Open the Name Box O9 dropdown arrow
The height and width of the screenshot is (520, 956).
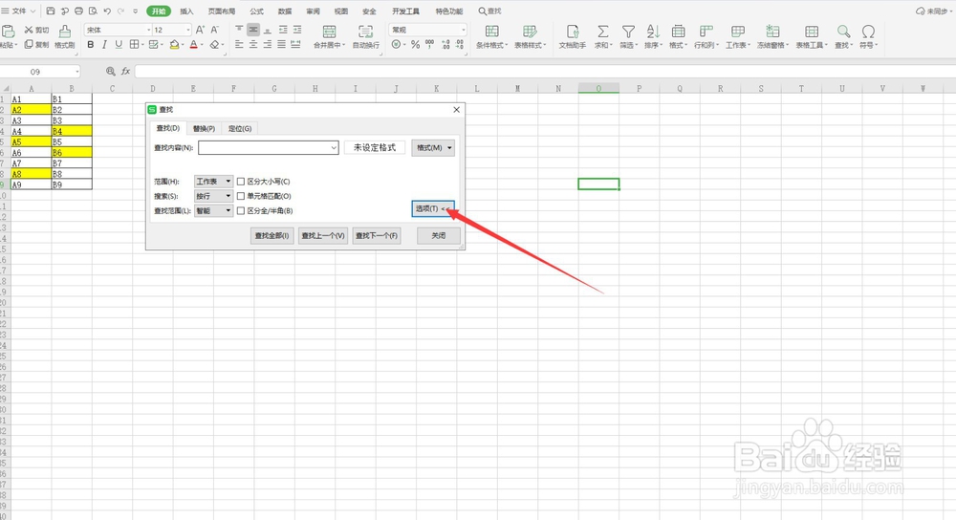pos(76,72)
